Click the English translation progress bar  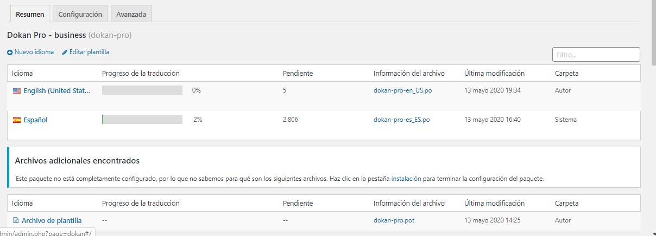142,90
